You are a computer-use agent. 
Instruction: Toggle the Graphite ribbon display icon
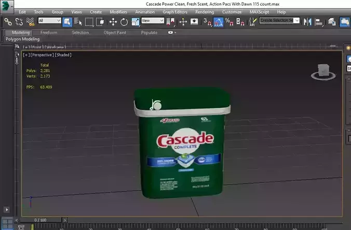coord(344,22)
